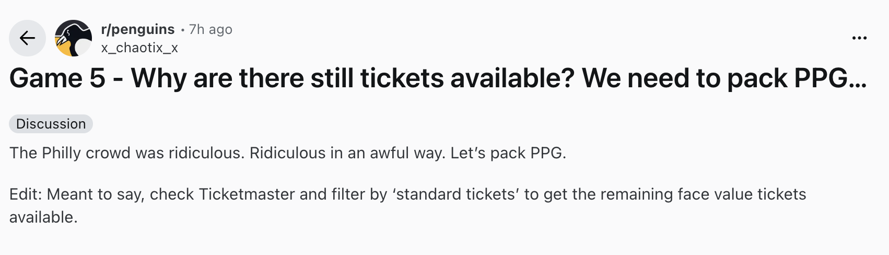This screenshot has width=889, height=255.
Task: Click the post title about Game 5 tickets
Action: pos(438,78)
